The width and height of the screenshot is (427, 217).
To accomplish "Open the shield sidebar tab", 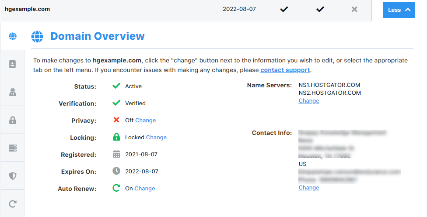I will click(x=13, y=176).
